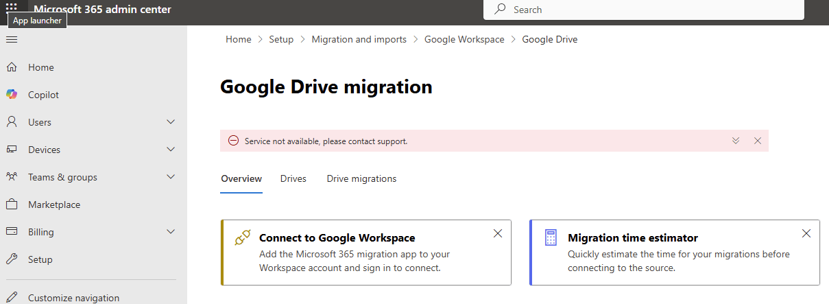Click the Copilot logo icon
Image resolution: width=829 pixels, height=304 pixels.
(12, 95)
